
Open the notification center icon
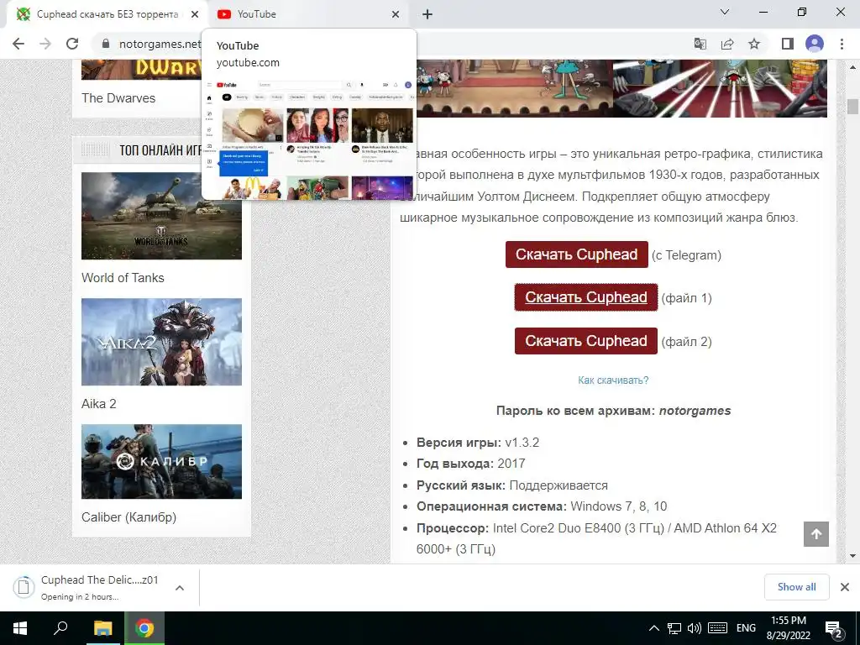point(834,628)
